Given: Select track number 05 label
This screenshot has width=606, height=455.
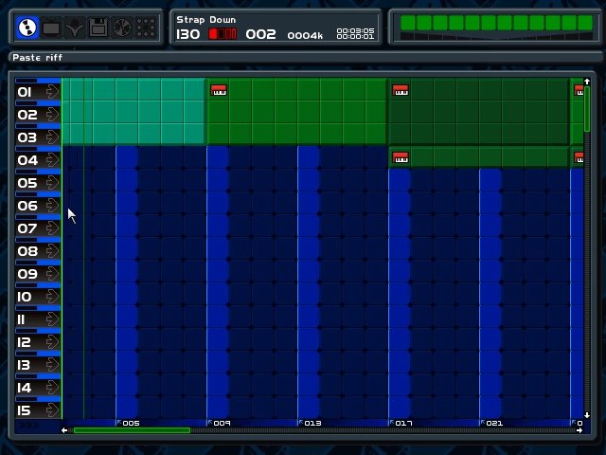Looking at the screenshot, I should [27, 183].
